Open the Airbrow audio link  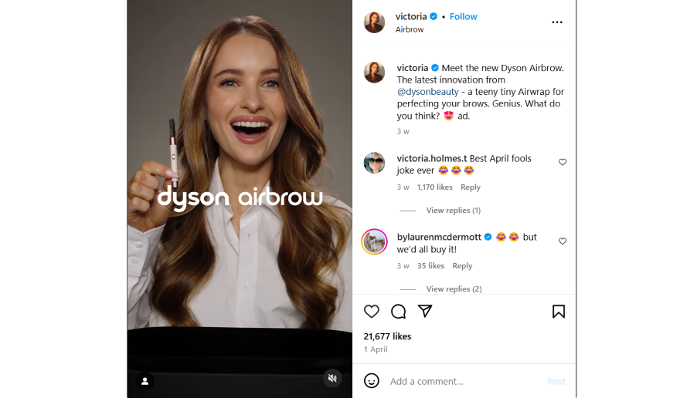click(x=410, y=29)
